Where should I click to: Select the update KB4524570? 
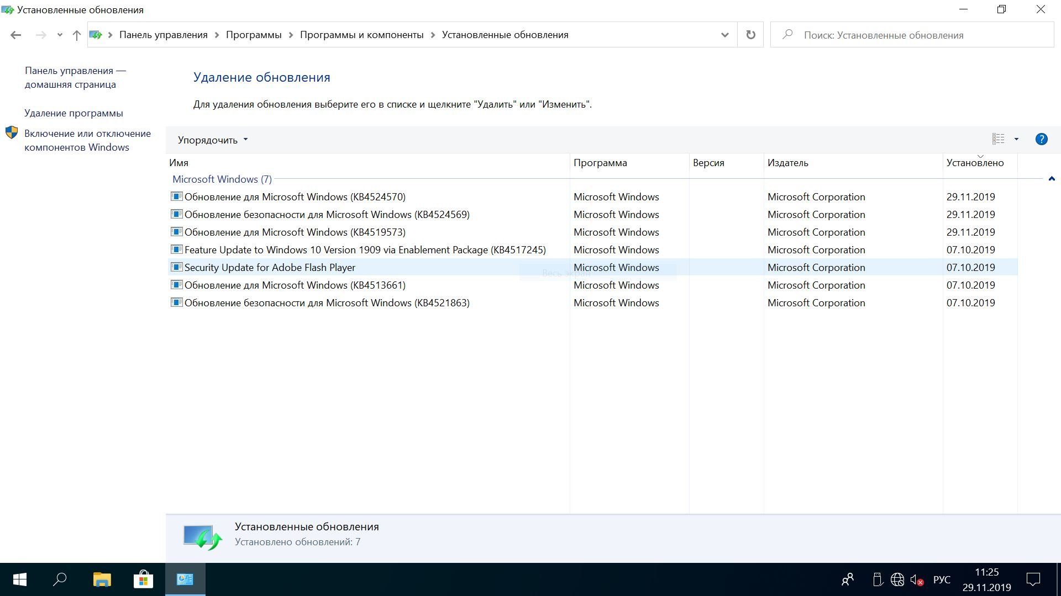coord(592,197)
